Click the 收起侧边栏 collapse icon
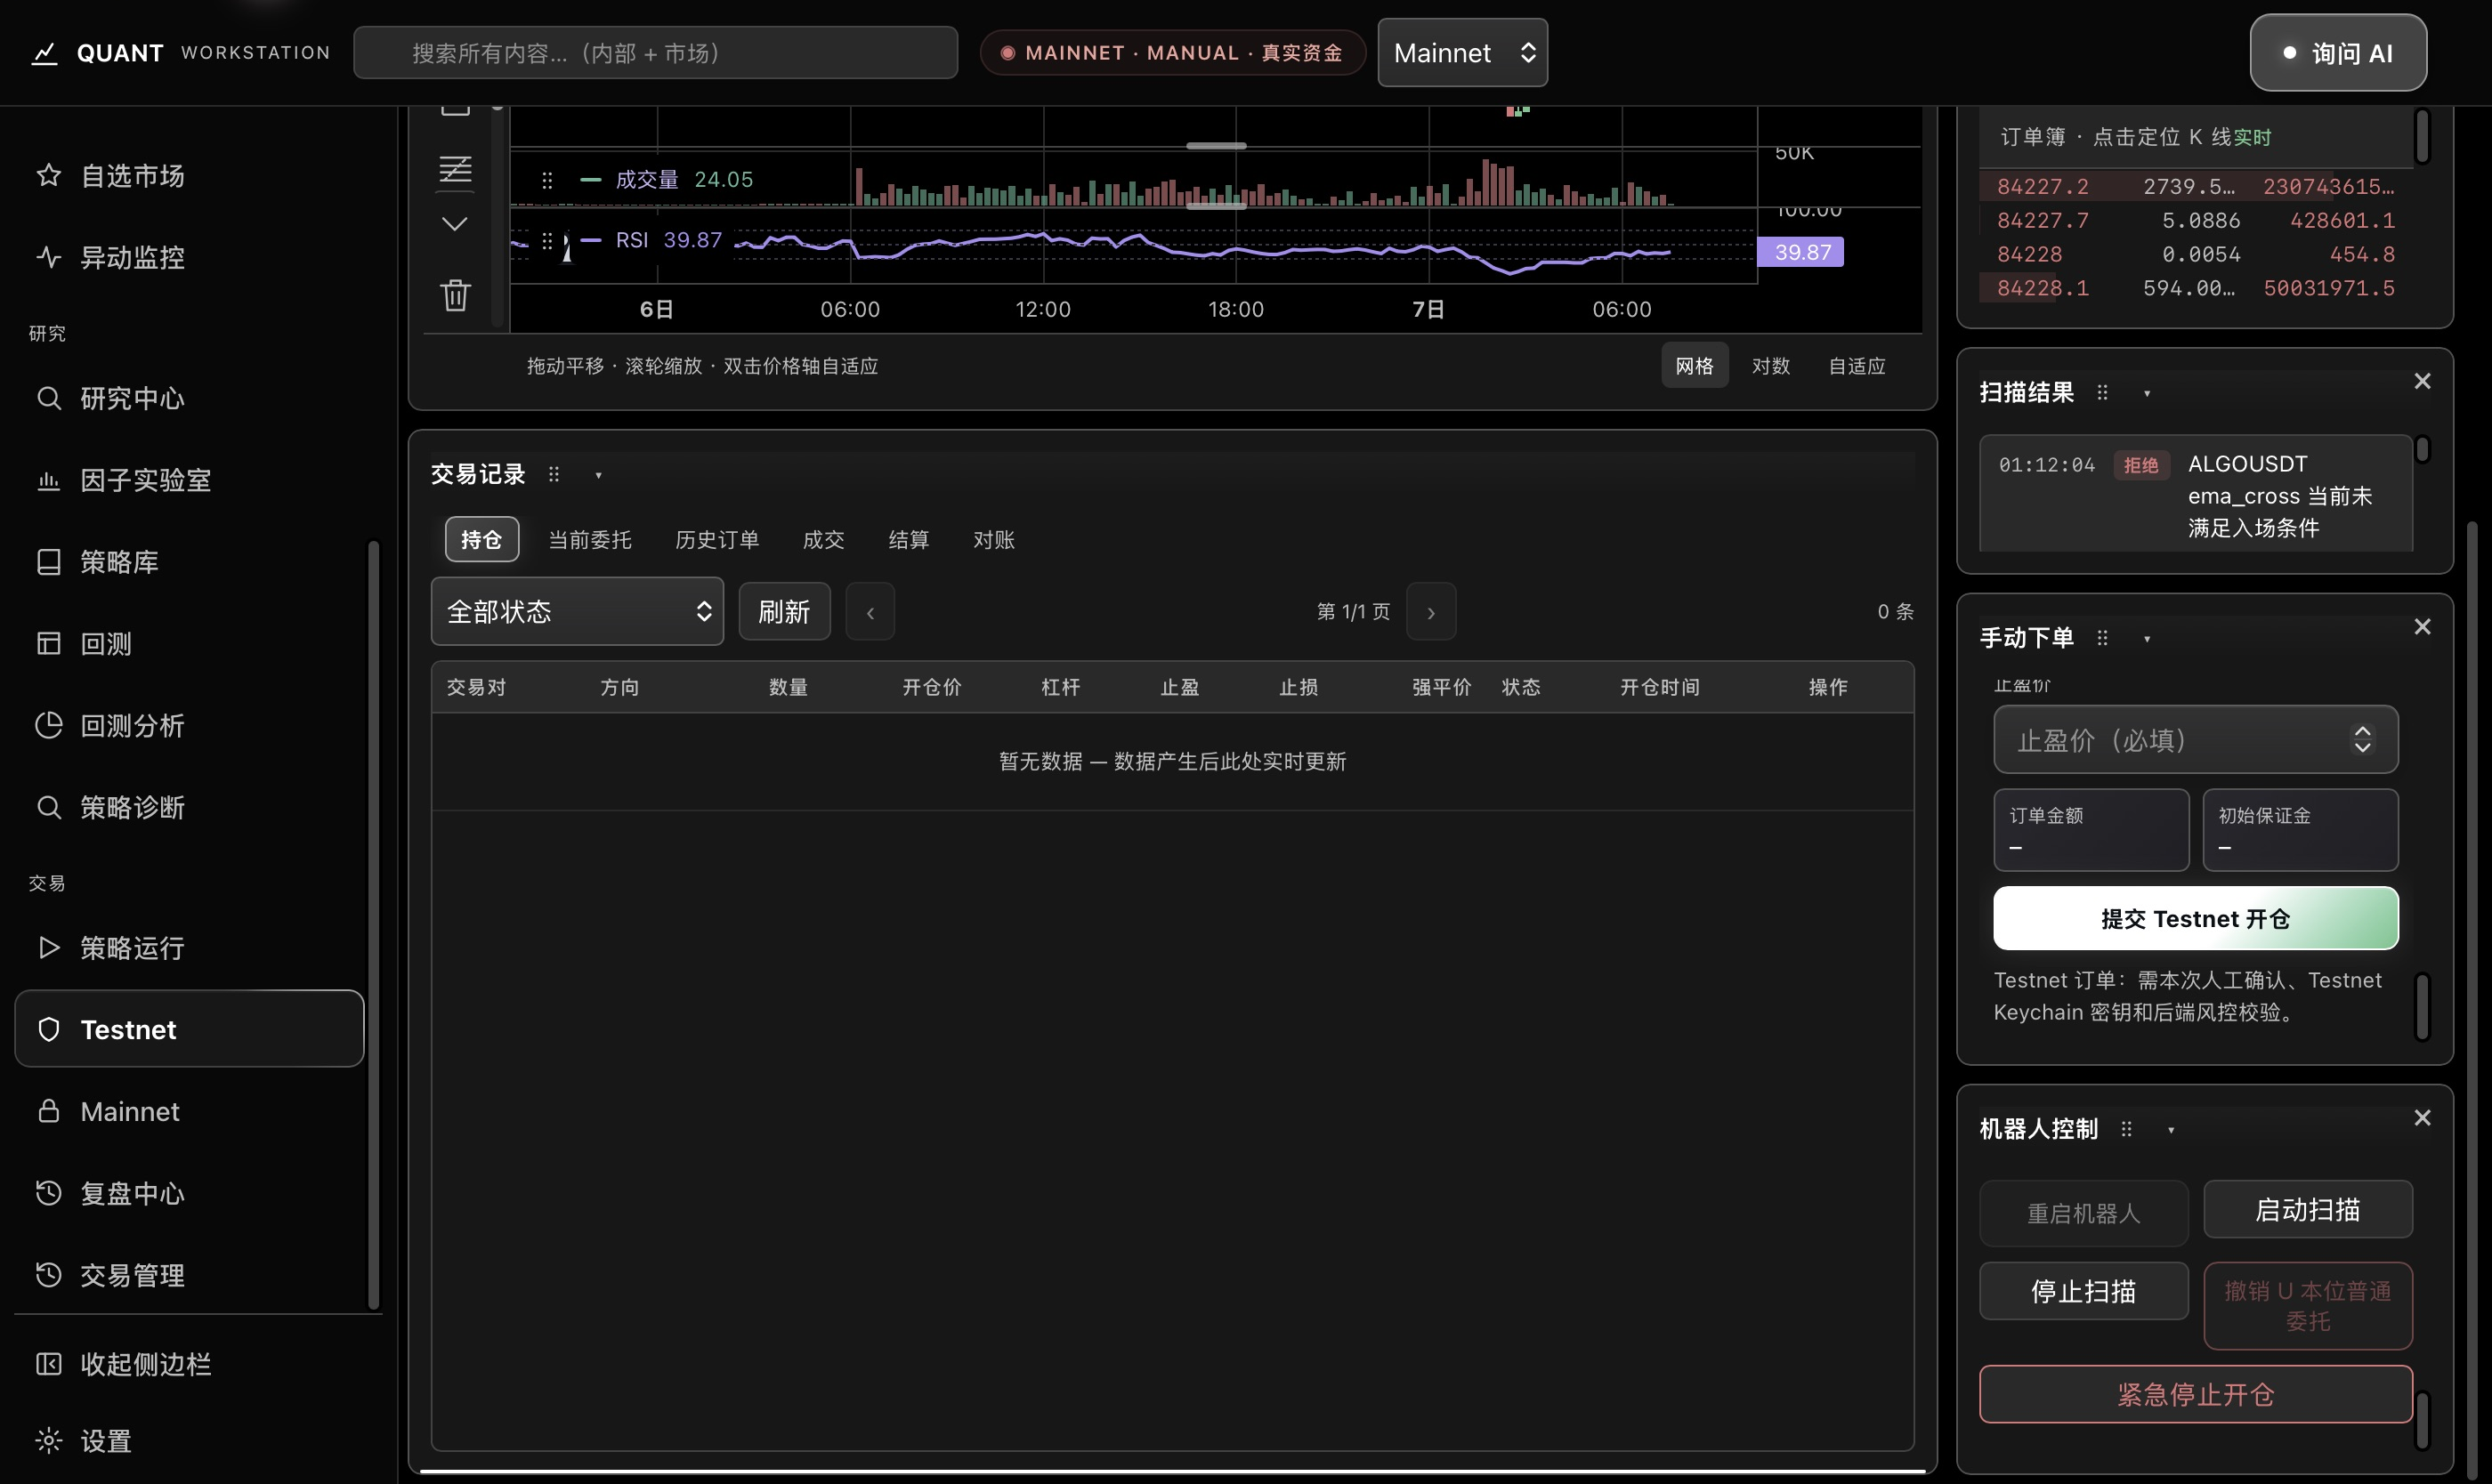The image size is (2492, 1484). 48,1364
